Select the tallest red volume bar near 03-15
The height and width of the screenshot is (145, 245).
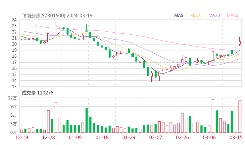pyautogui.click(x=236, y=116)
